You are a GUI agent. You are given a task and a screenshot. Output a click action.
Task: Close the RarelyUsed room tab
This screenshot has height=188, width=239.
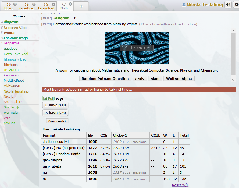[53, 4]
